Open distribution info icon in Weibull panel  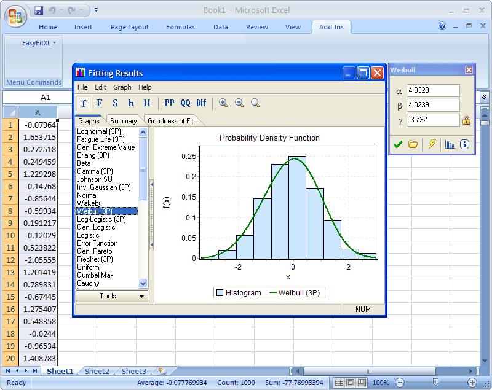tap(465, 144)
